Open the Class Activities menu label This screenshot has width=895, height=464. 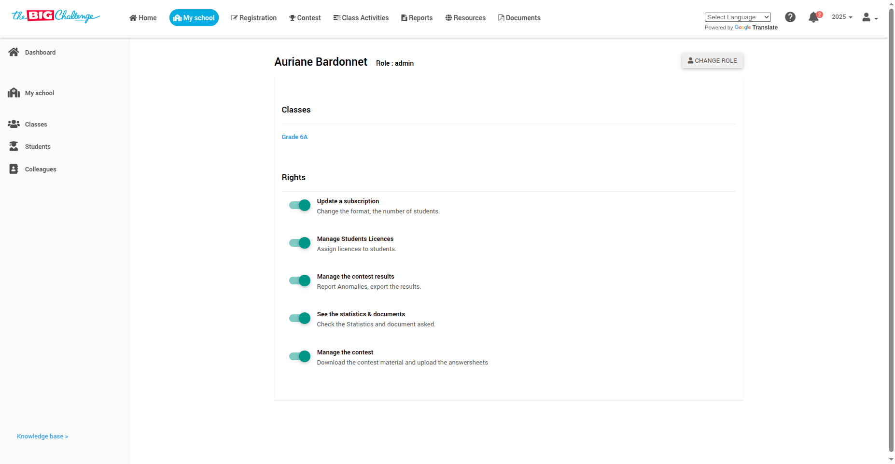[x=365, y=18]
